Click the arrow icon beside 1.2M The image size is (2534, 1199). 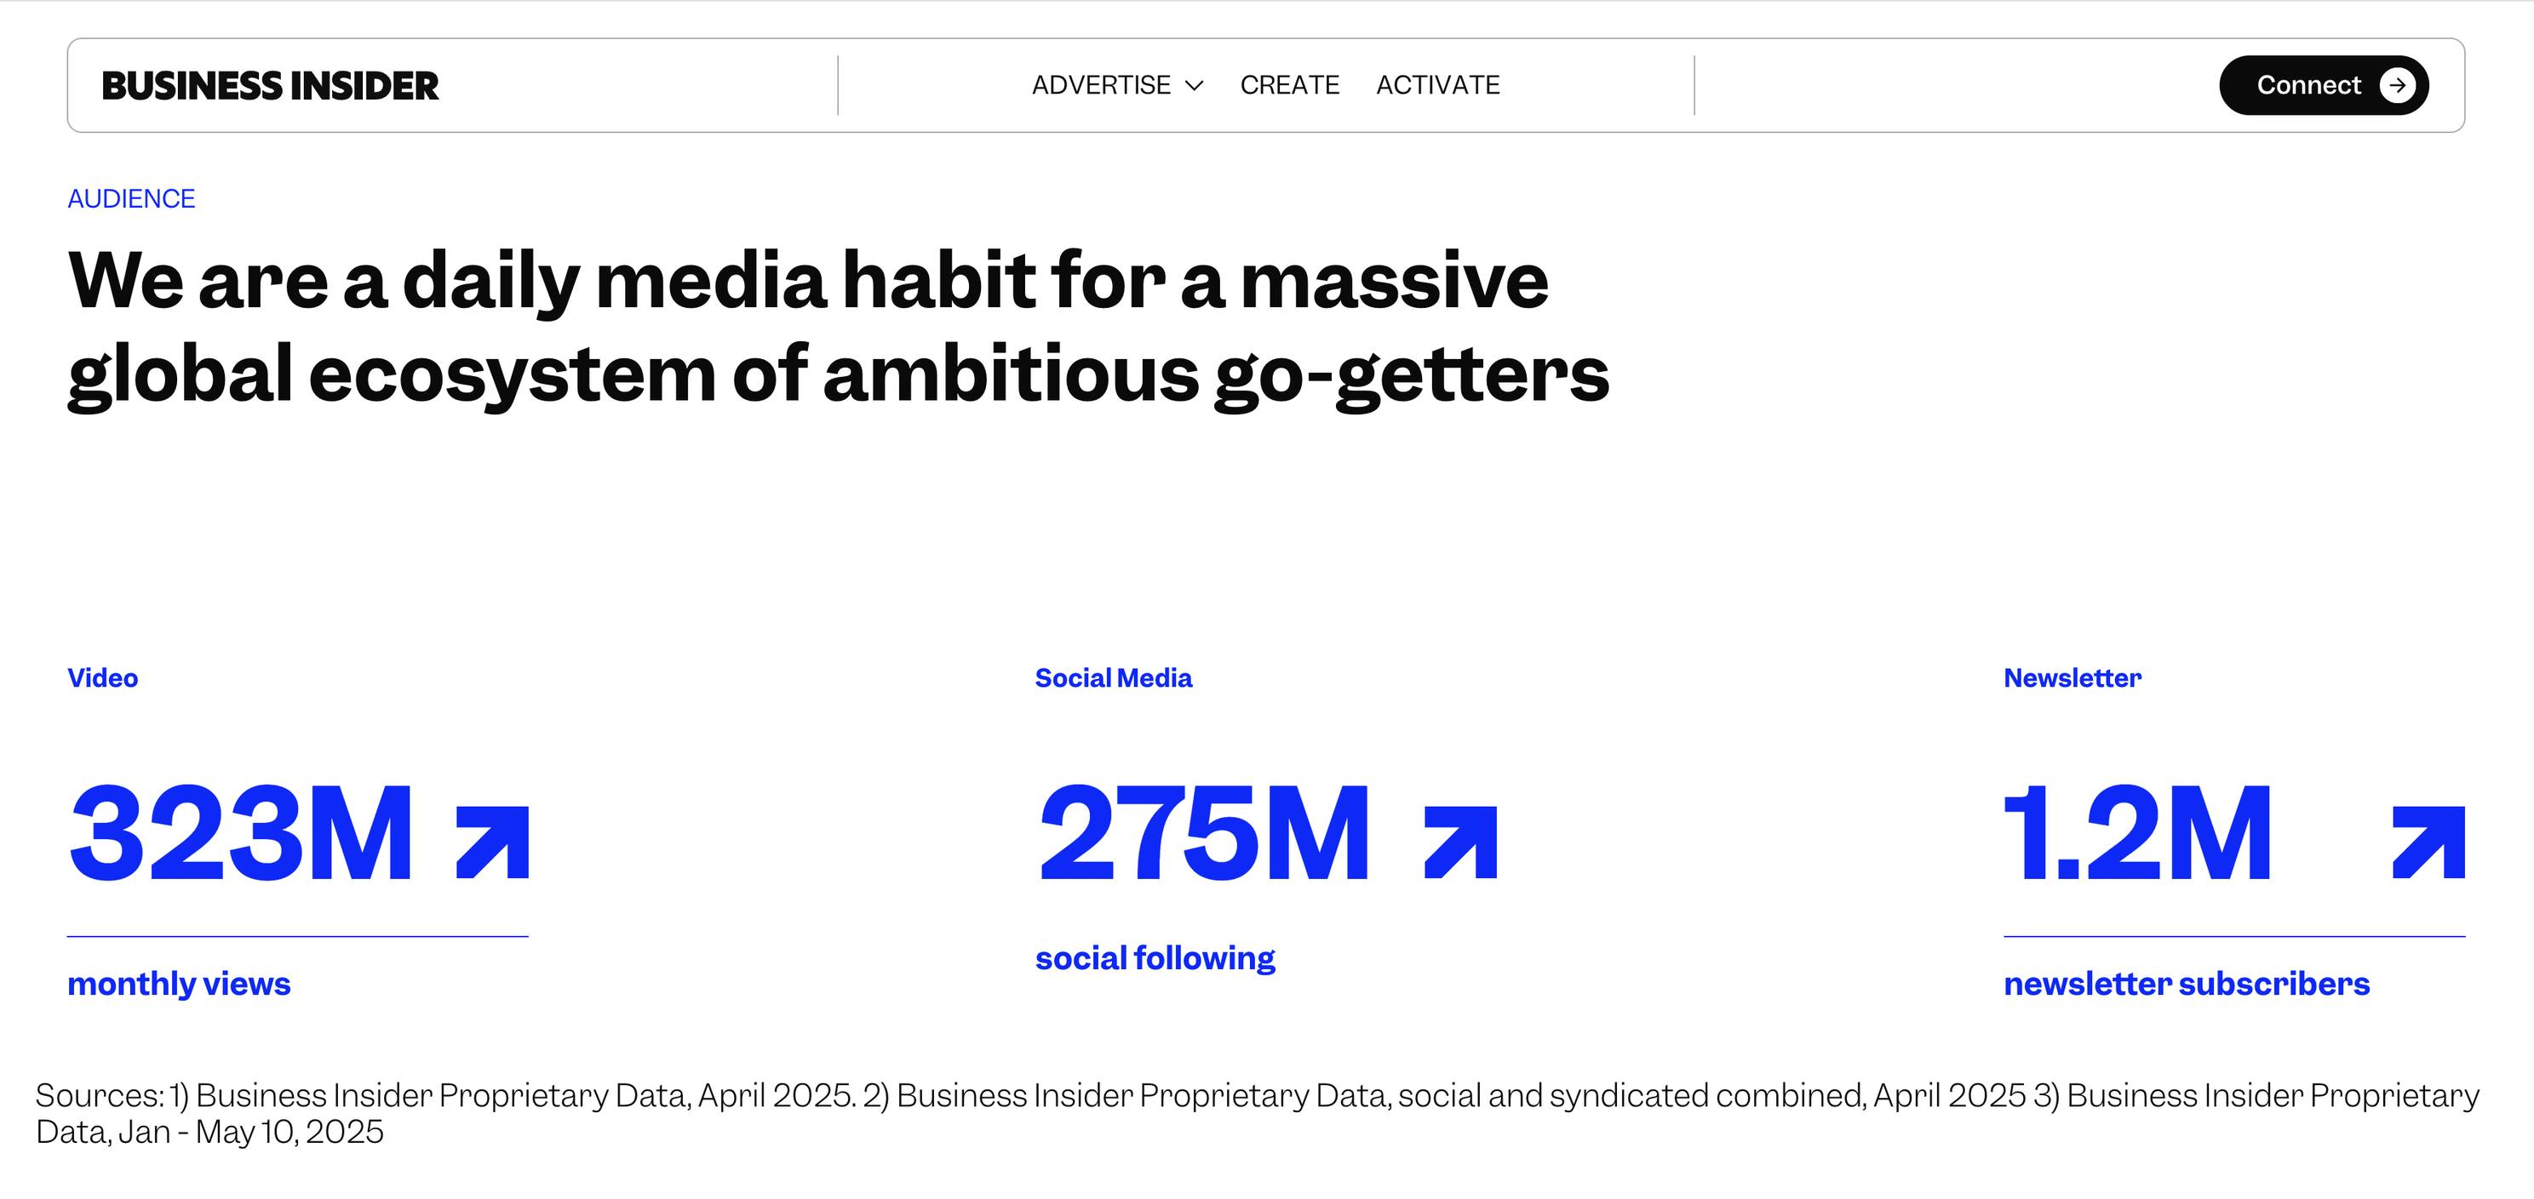(2428, 842)
